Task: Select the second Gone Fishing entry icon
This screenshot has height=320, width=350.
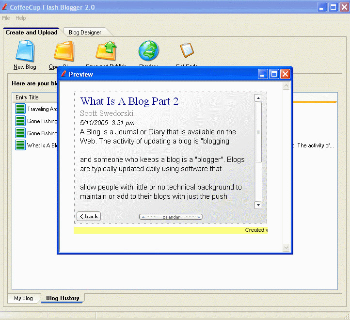Action: pos(20,133)
